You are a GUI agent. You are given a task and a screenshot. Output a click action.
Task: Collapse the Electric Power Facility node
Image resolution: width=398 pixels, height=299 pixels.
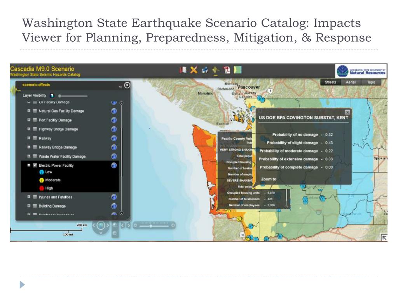(x=29, y=165)
